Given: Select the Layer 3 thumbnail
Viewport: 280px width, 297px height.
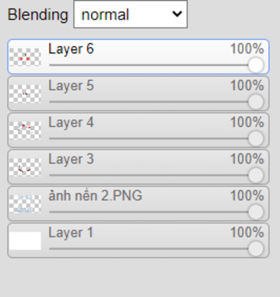Looking at the screenshot, I should click(25, 167).
